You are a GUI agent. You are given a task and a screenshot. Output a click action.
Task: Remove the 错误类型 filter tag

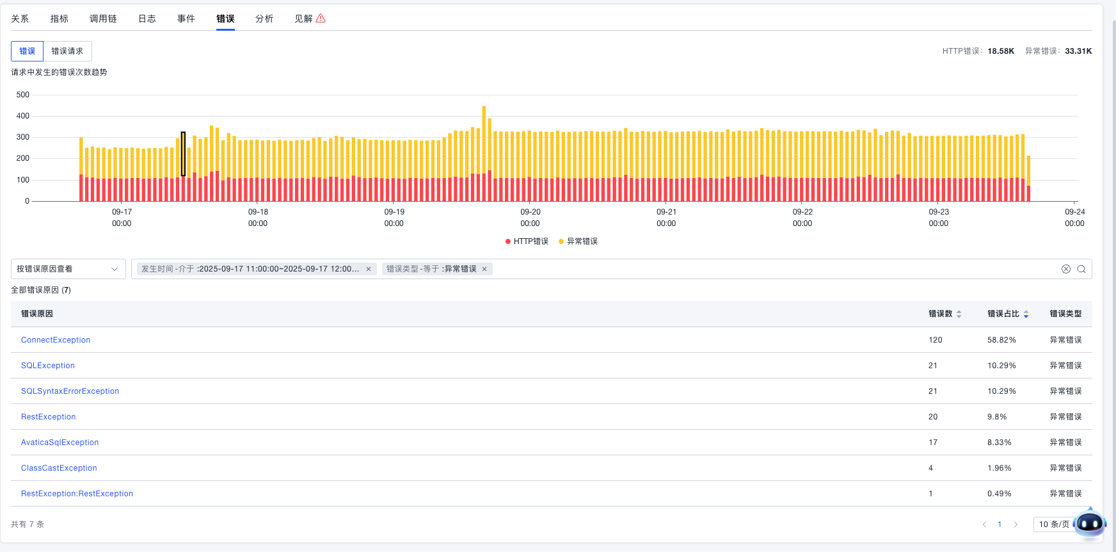pos(484,269)
